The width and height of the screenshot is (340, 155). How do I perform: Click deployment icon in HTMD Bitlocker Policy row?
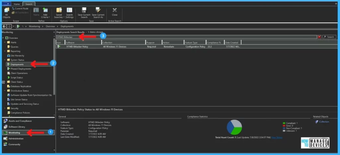(x=58, y=46)
